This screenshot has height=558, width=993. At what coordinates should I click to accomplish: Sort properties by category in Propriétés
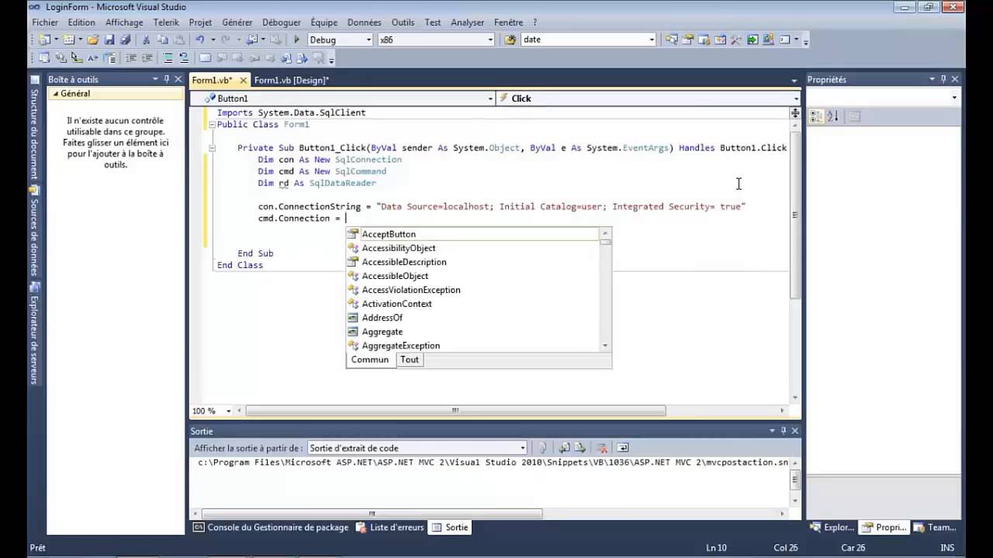pos(816,116)
